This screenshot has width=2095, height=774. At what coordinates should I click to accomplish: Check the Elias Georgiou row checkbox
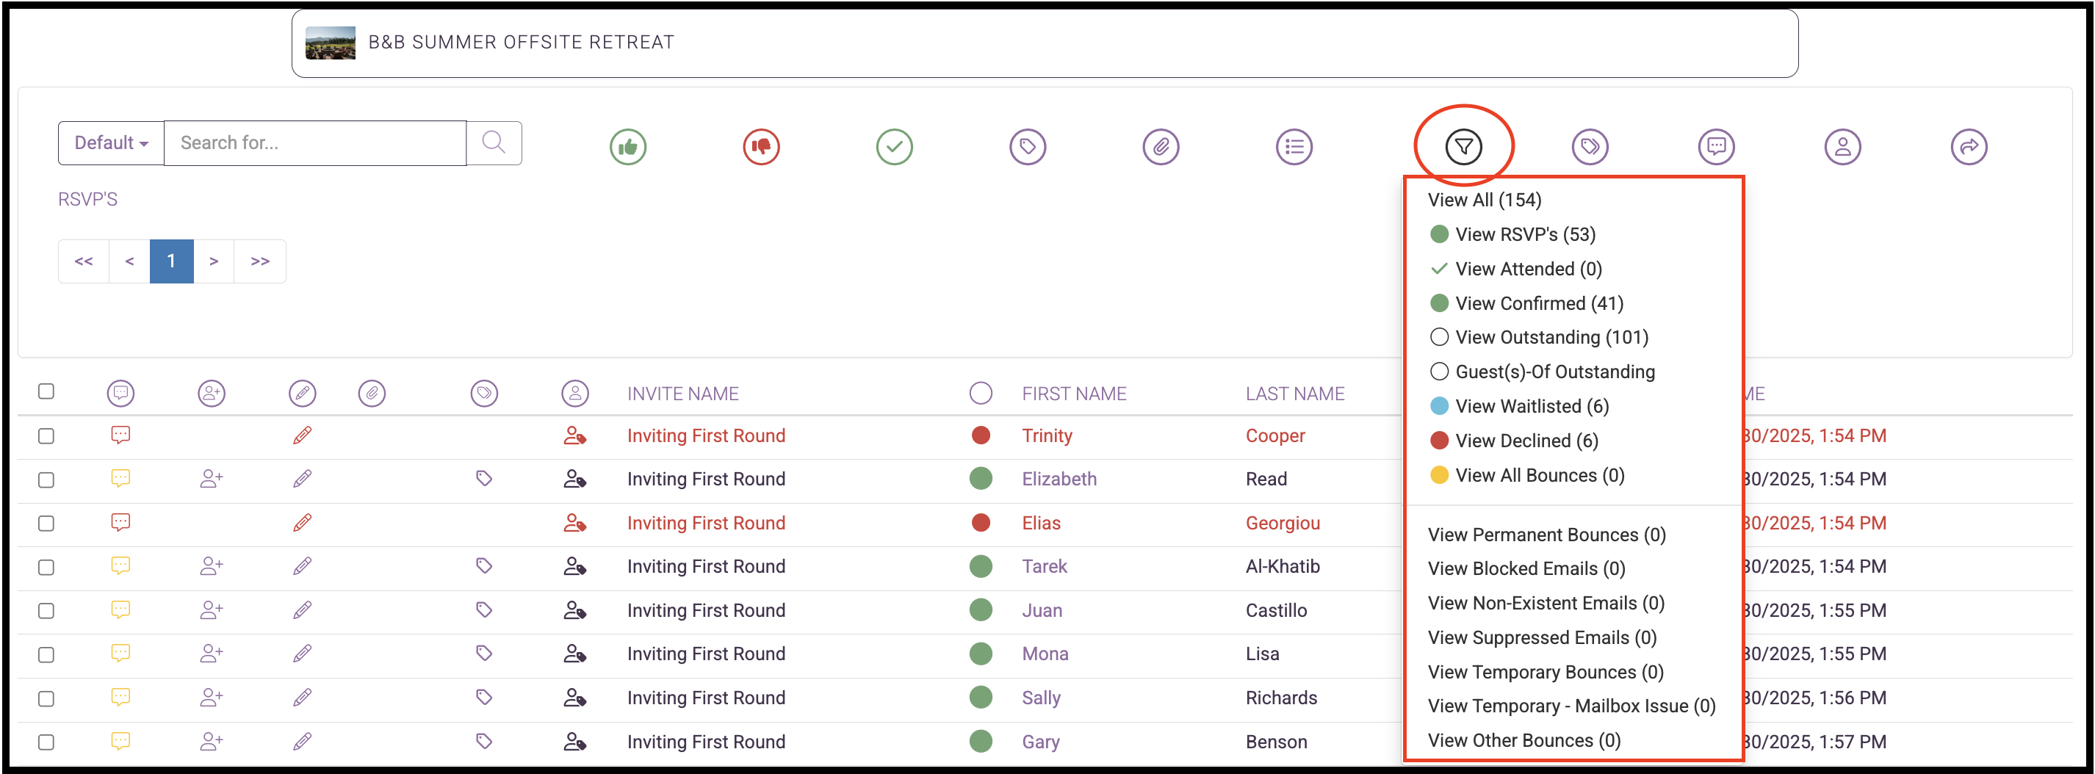(x=46, y=524)
